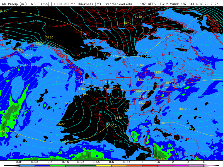Screen dimensions: 223x167
Task: Click the red 1 inch legend swatch
Action: pos(150,166)
